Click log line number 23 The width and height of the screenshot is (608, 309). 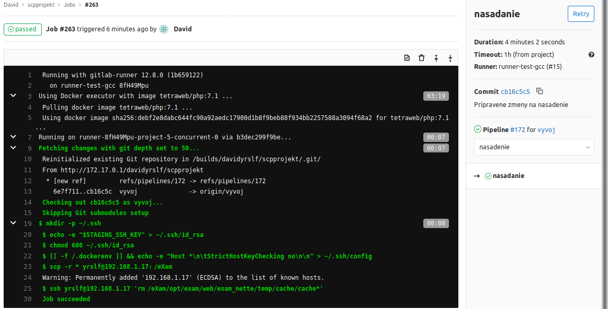tap(28, 267)
